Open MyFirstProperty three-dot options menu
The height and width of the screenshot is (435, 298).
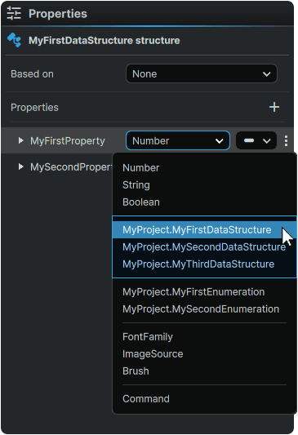pyautogui.click(x=286, y=141)
